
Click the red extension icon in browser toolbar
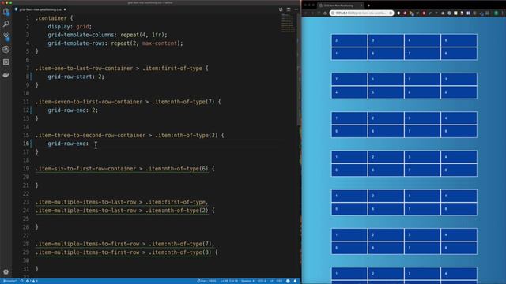click(424, 13)
